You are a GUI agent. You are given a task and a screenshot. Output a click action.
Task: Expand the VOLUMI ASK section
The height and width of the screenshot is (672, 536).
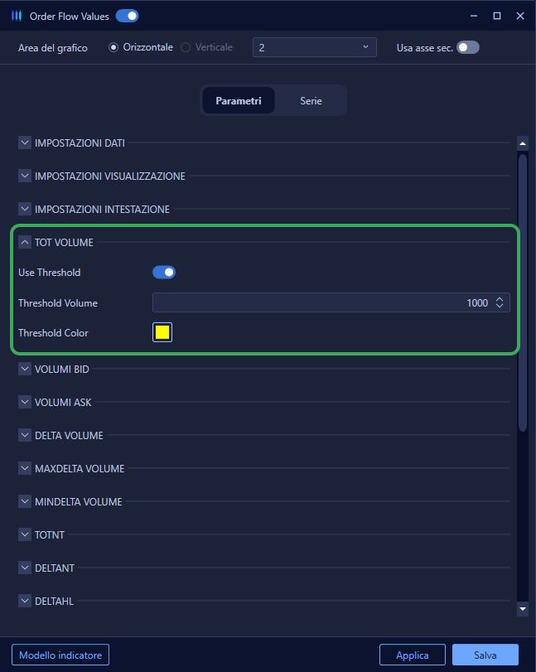(x=25, y=402)
